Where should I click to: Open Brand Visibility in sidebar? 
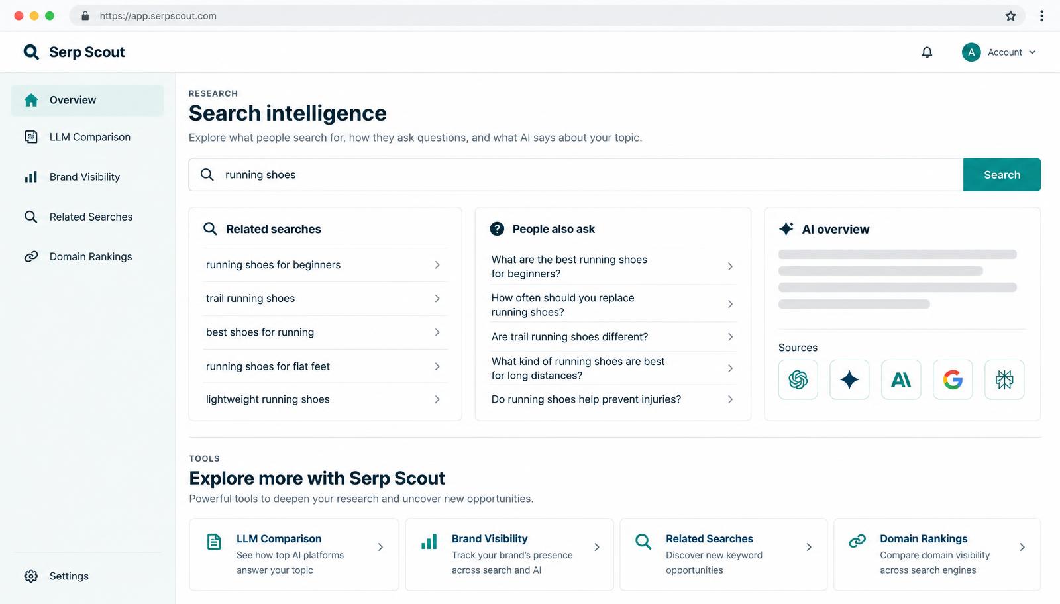click(x=87, y=177)
